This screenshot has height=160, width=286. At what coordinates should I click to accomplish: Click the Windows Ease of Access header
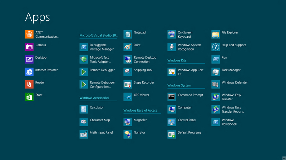pos(140,110)
